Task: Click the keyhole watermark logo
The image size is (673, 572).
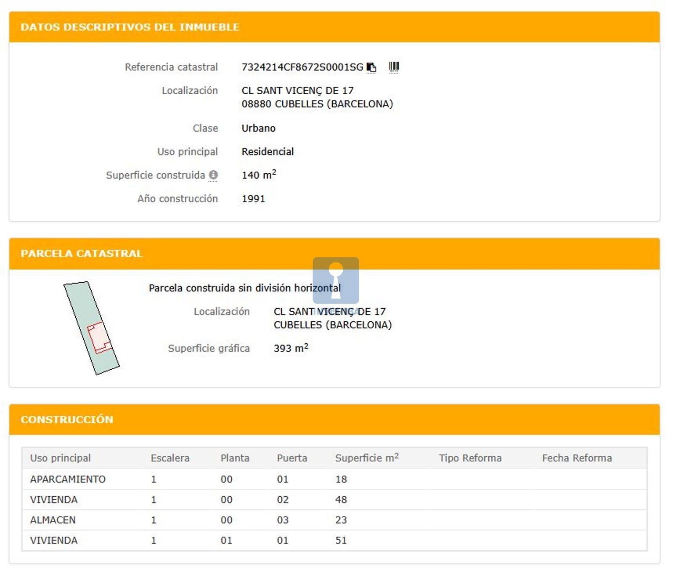Action: tap(336, 280)
